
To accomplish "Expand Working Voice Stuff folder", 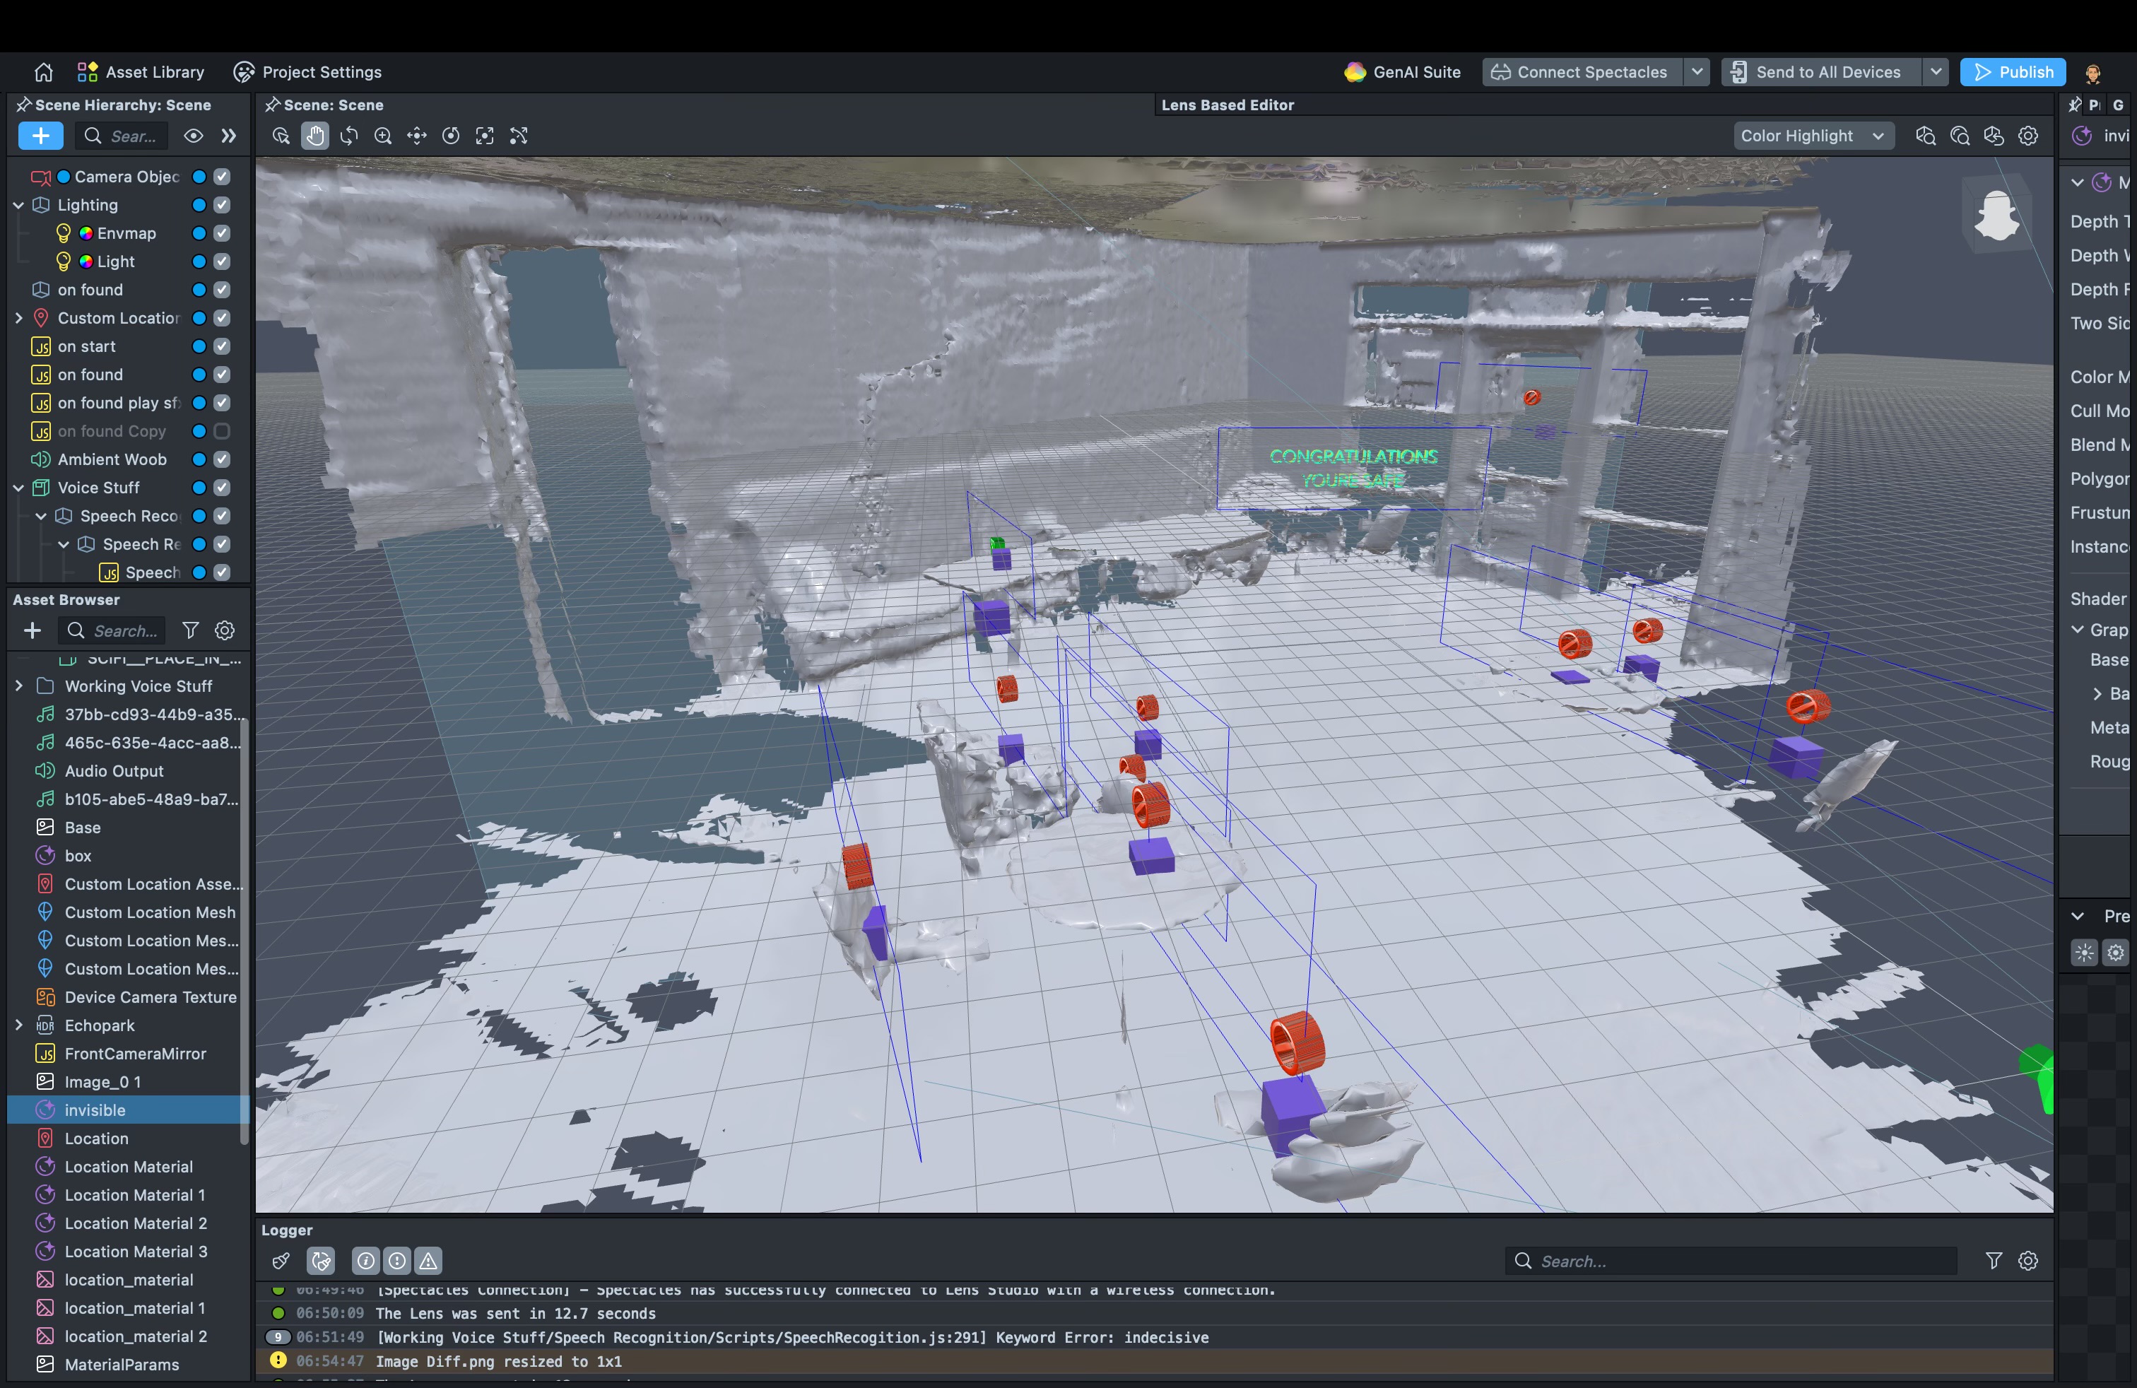I will click(19, 686).
